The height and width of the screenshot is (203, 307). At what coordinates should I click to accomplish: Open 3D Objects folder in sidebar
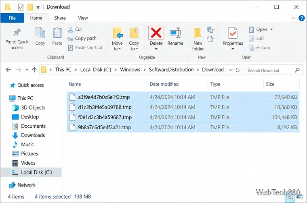coord(29,108)
